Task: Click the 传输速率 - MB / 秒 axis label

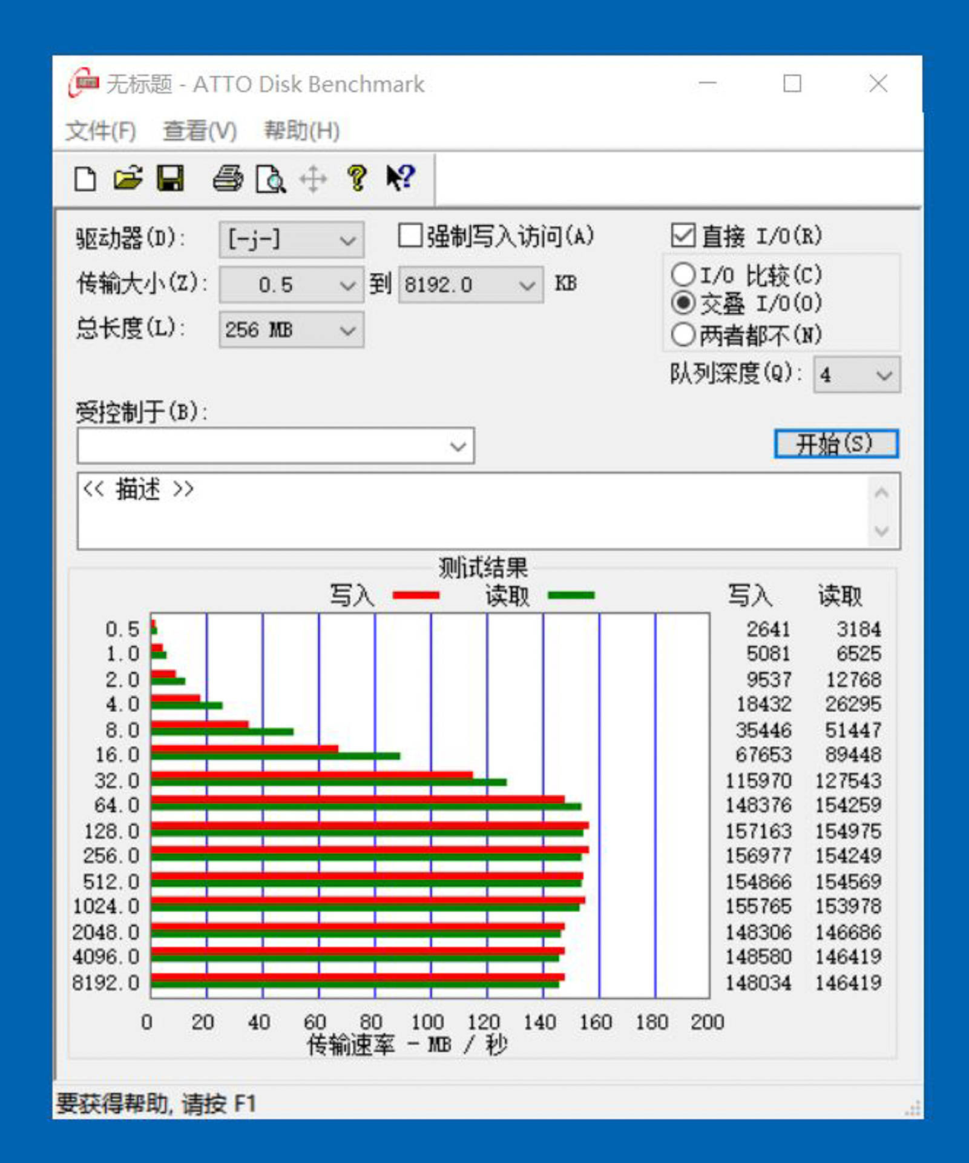Action: pyautogui.click(x=407, y=1044)
